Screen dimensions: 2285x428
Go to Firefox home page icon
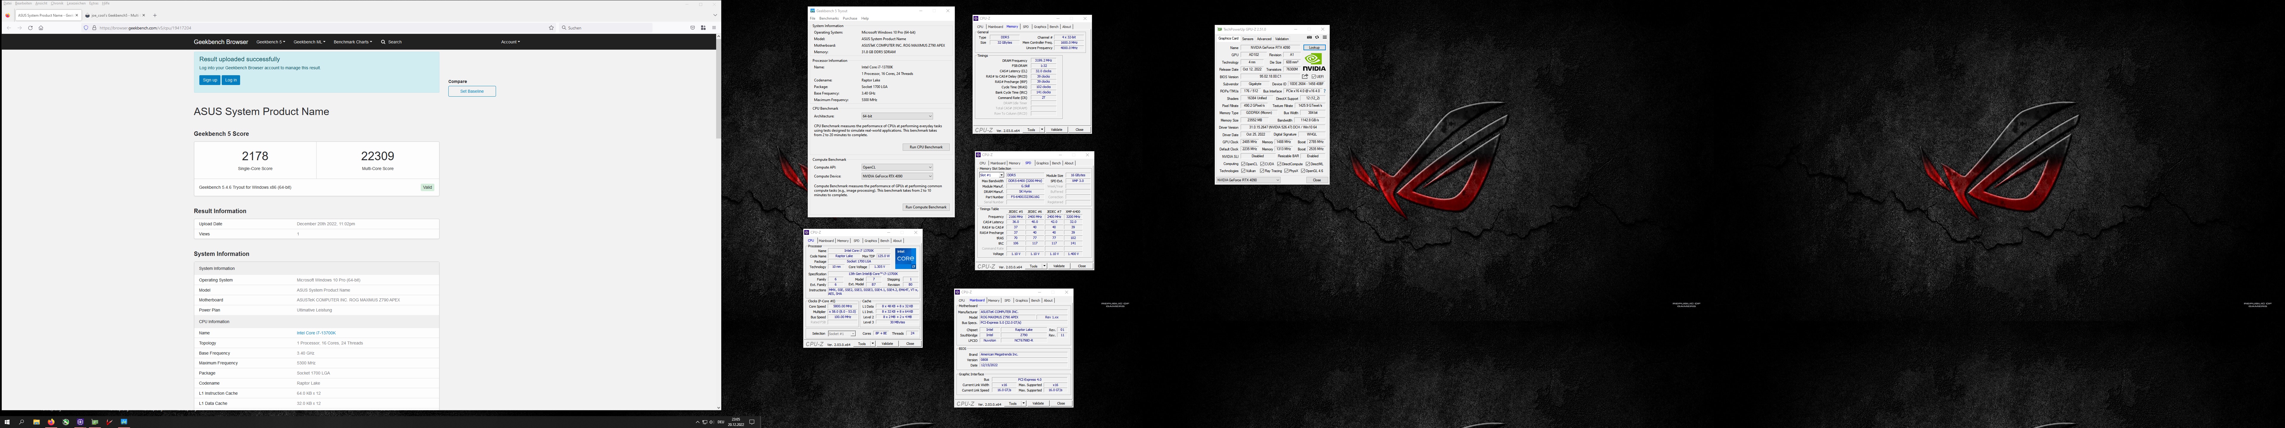click(41, 27)
